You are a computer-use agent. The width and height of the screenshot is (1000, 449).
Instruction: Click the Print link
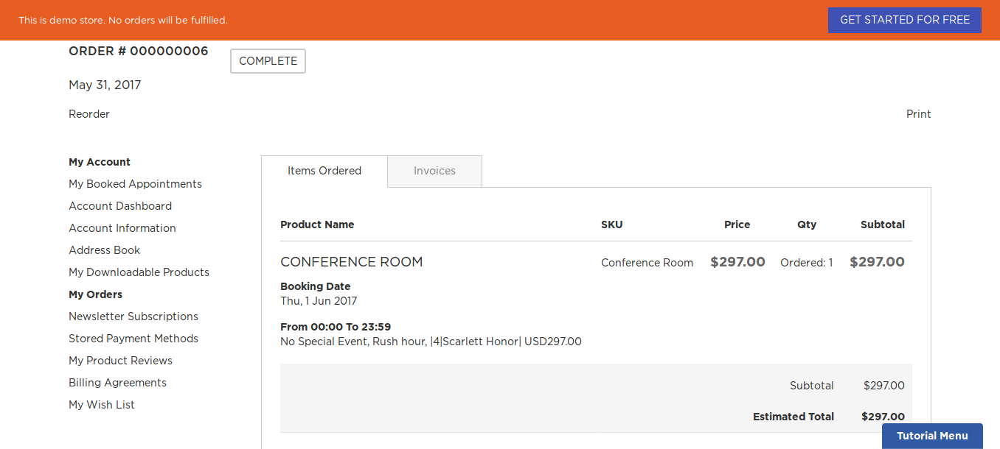918,114
